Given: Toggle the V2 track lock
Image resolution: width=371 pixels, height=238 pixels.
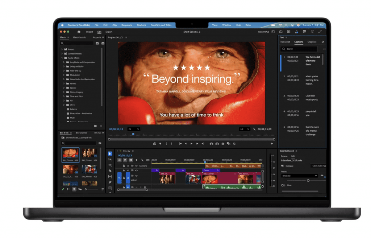Looking at the screenshot, I should click(x=124, y=170).
